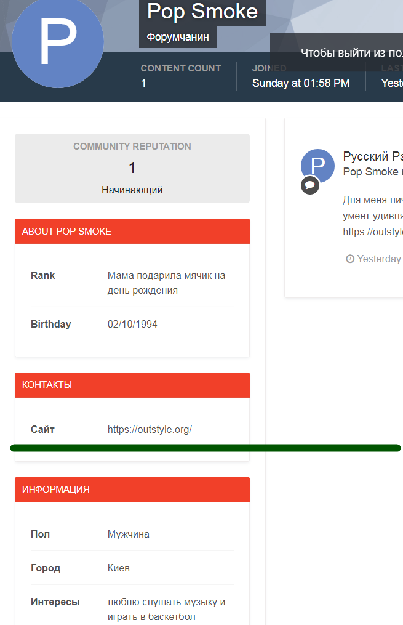Click the clock icon beside Yesterday
The width and height of the screenshot is (403, 625).
(x=350, y=259)
